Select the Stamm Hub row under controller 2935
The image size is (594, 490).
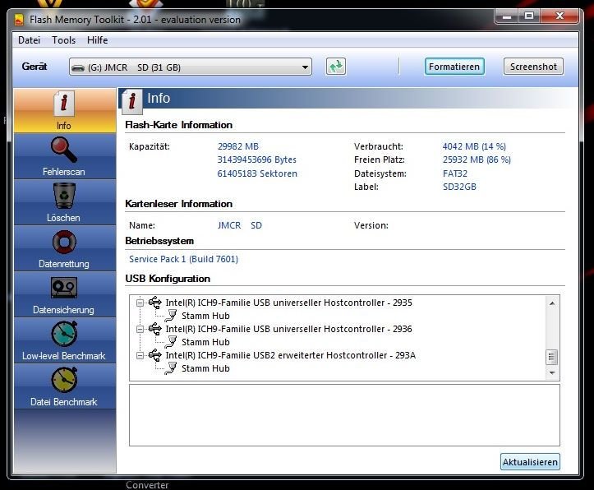coord(205,316)
